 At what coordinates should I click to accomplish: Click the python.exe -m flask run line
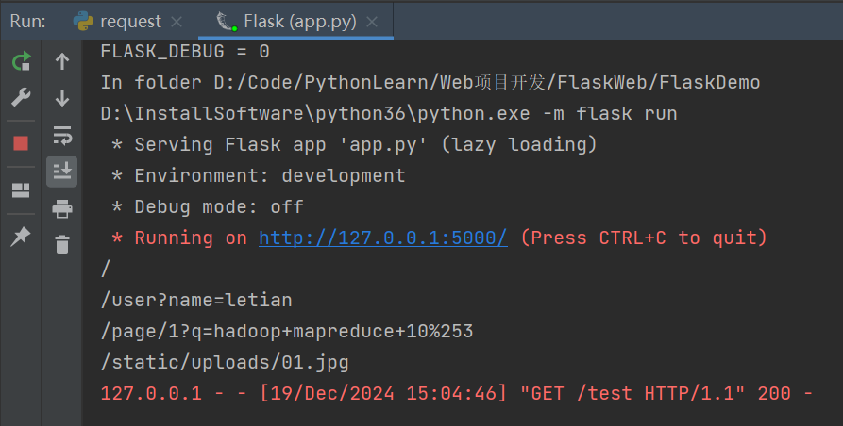click(389, 113)
